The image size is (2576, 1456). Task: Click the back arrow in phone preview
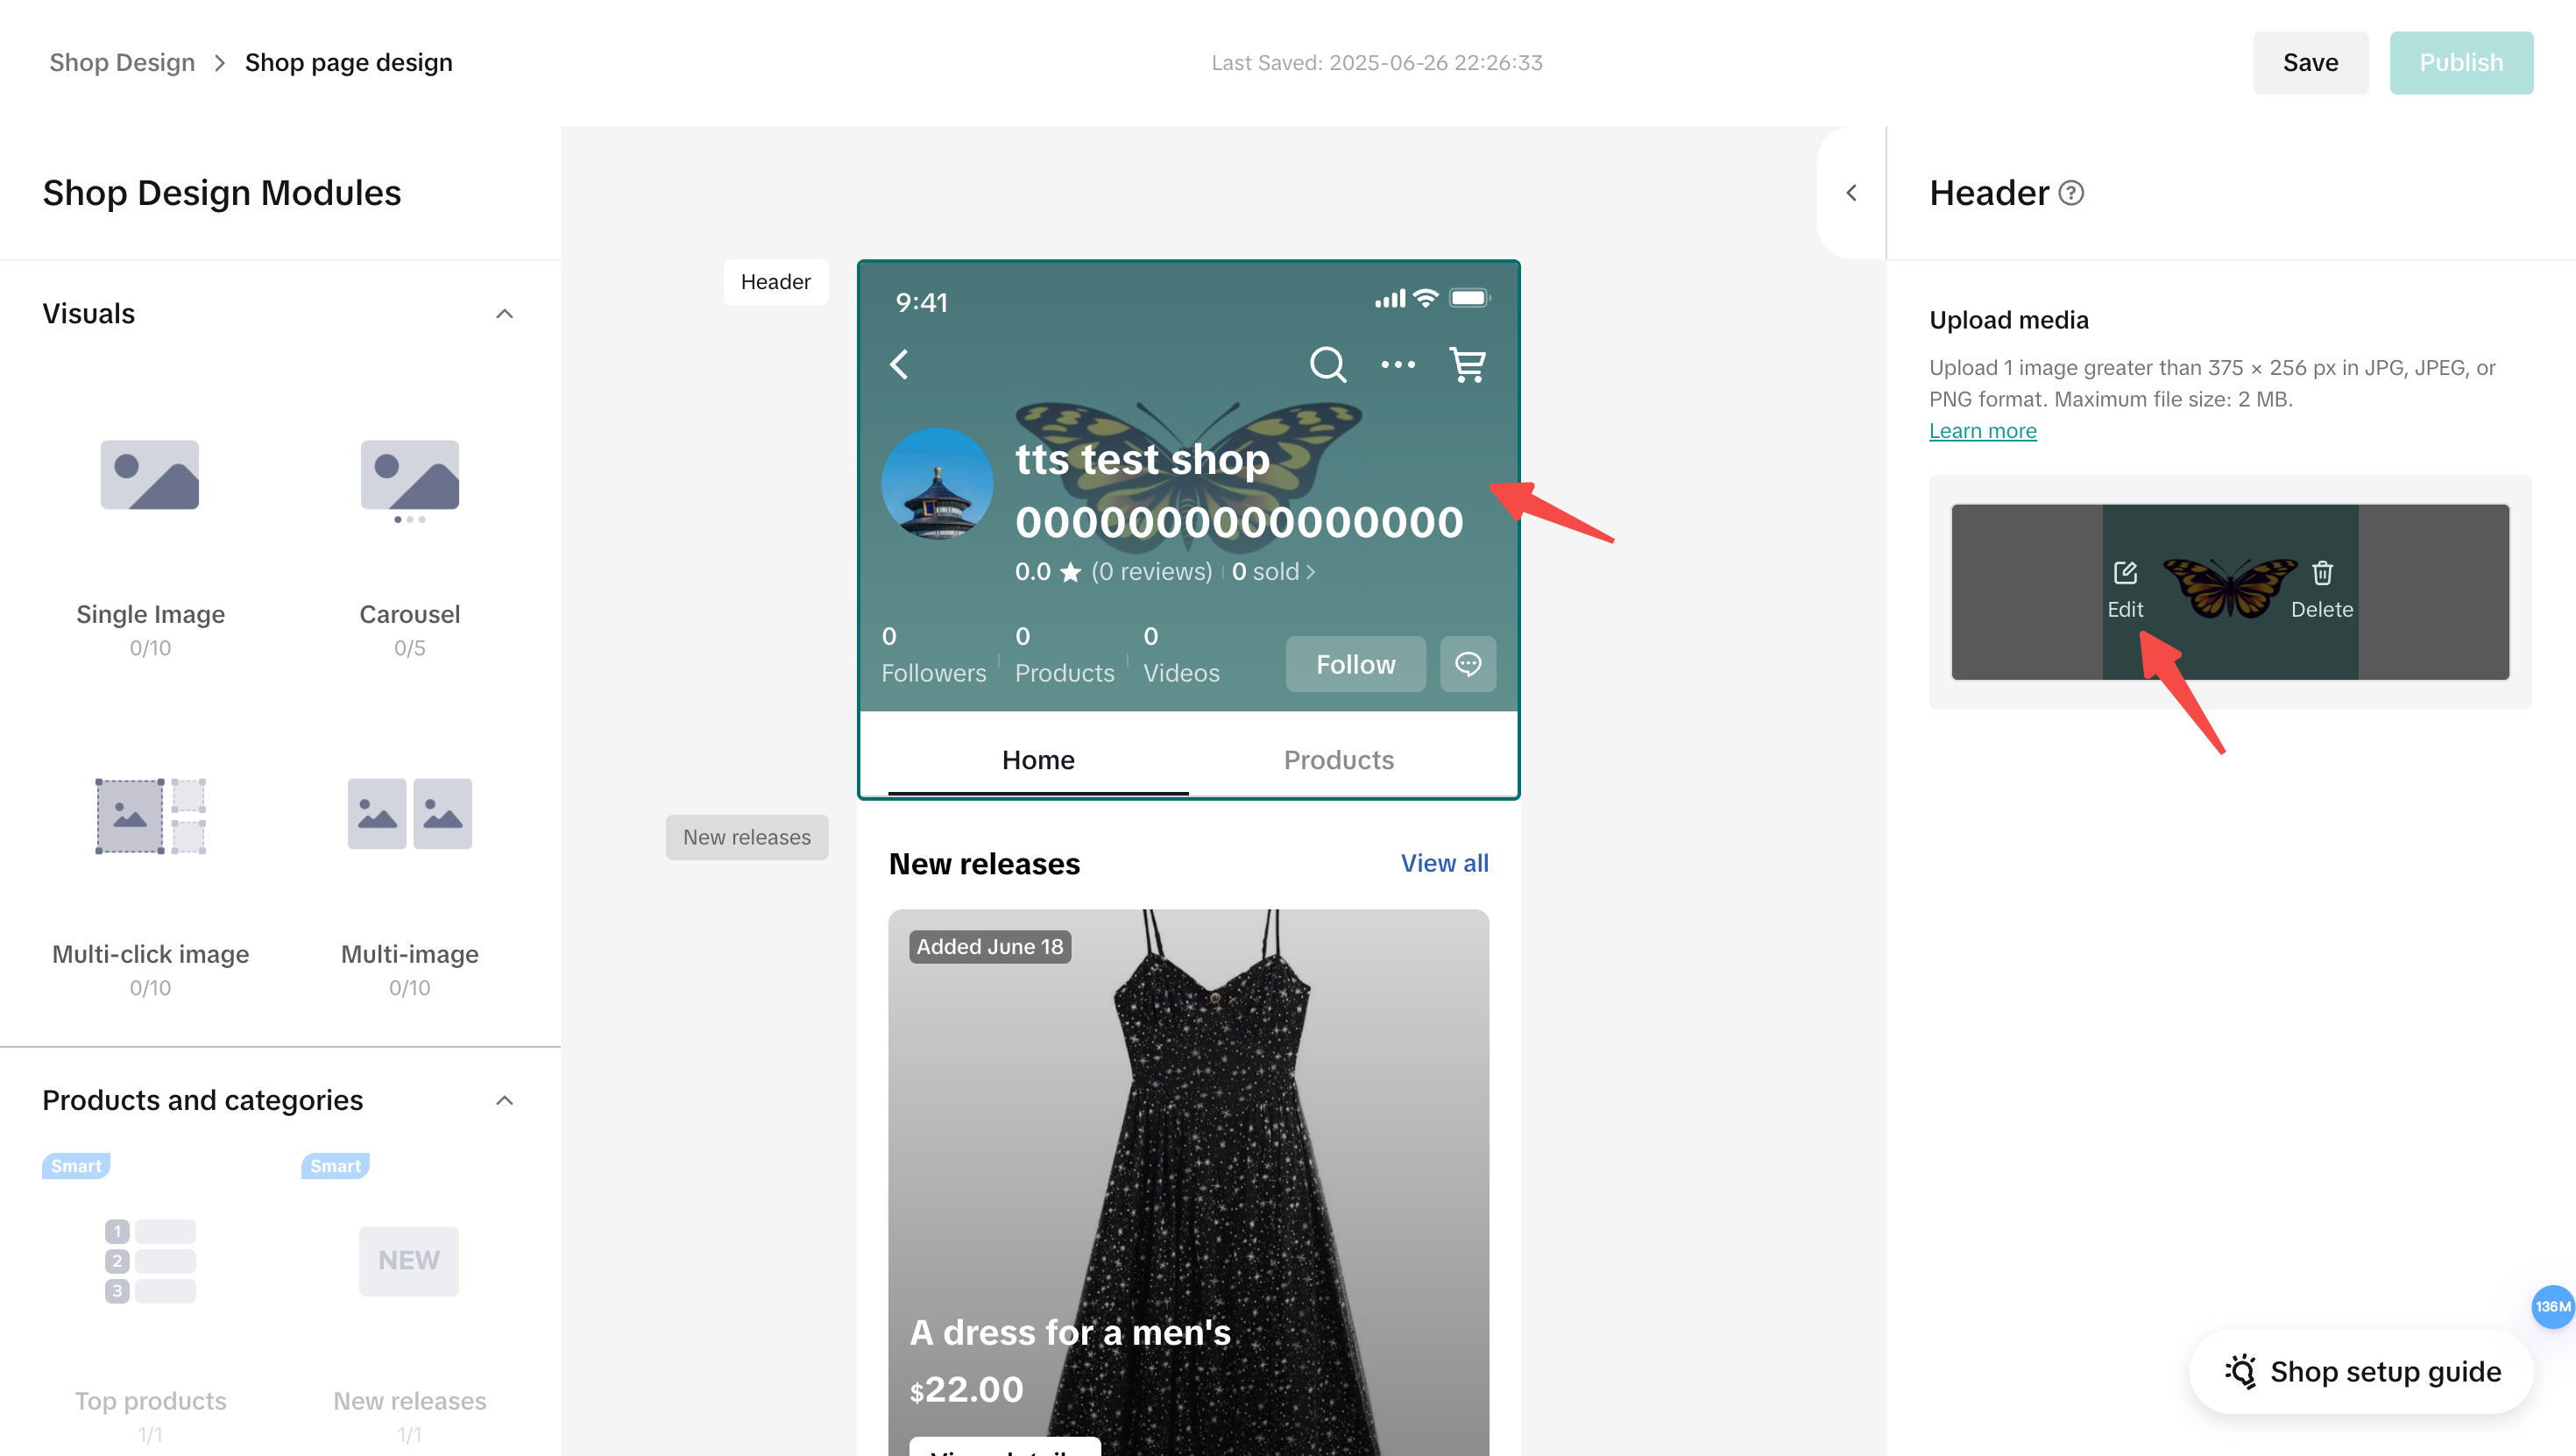(900, 365)
